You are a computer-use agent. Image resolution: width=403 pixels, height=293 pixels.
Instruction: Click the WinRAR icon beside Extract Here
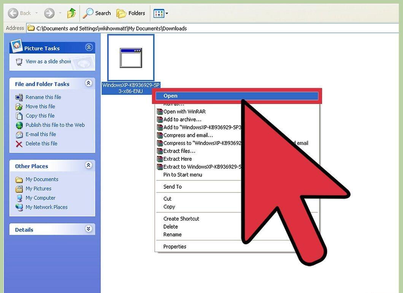[x=160, y=159]
